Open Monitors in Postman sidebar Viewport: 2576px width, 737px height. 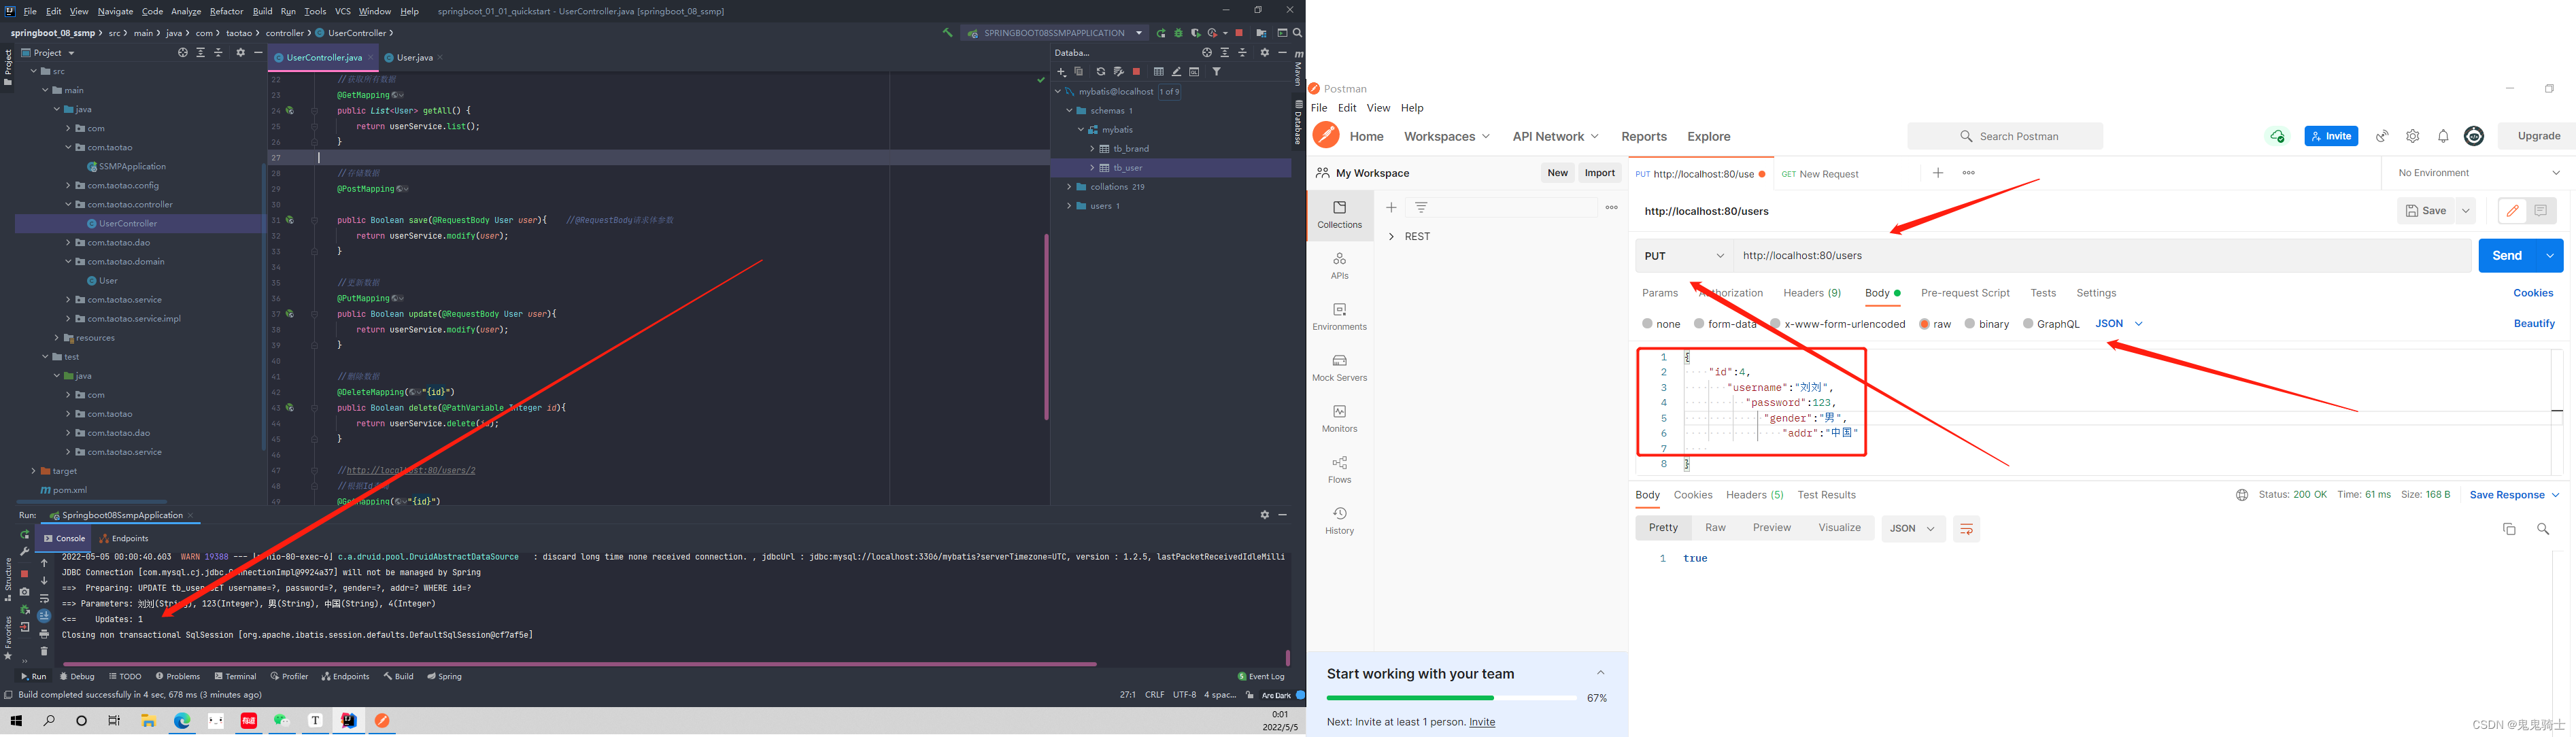1339,419
